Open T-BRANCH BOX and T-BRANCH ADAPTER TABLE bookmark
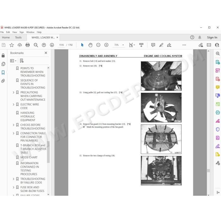221x221 pixels. click(33, 149)
